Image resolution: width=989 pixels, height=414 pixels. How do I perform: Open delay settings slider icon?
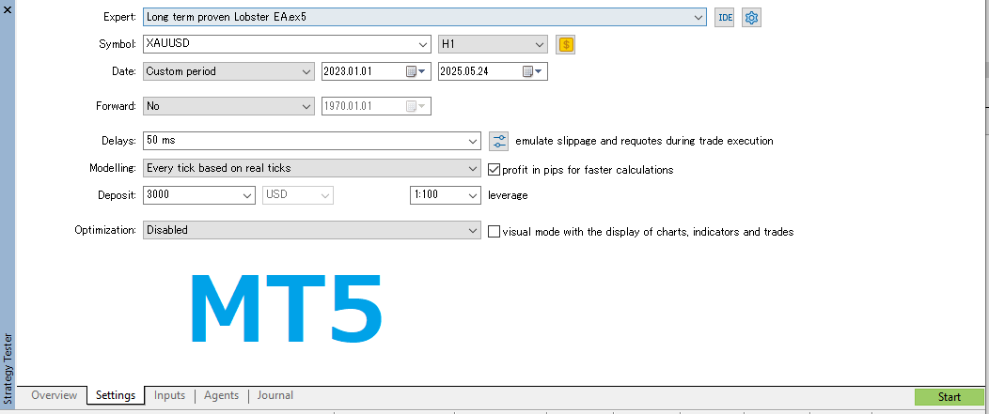coord(499,141)
